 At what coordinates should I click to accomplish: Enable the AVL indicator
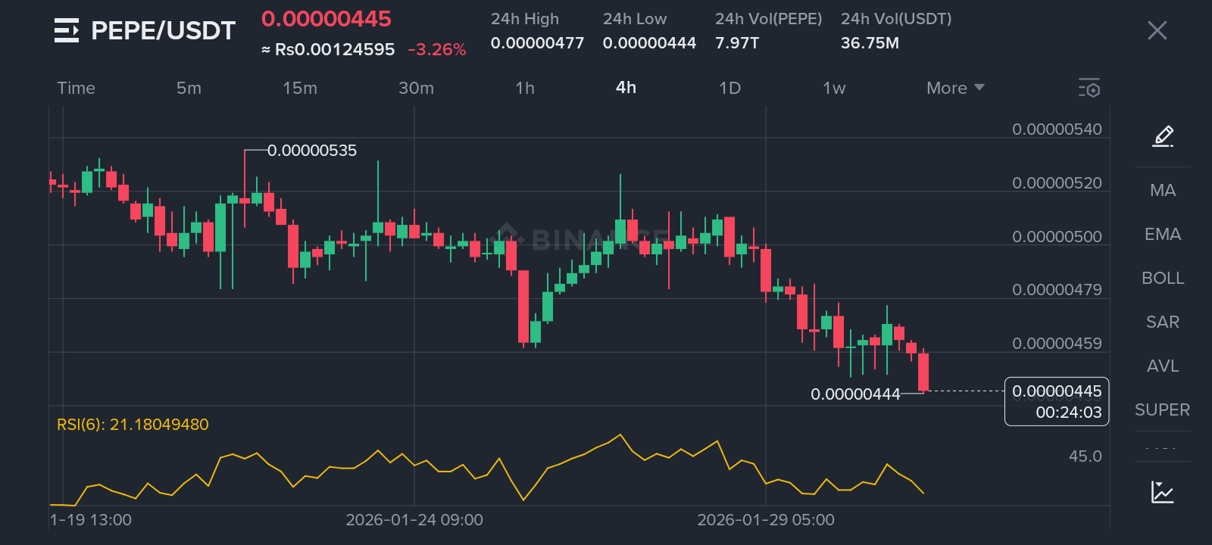(x=1163, y=366)
